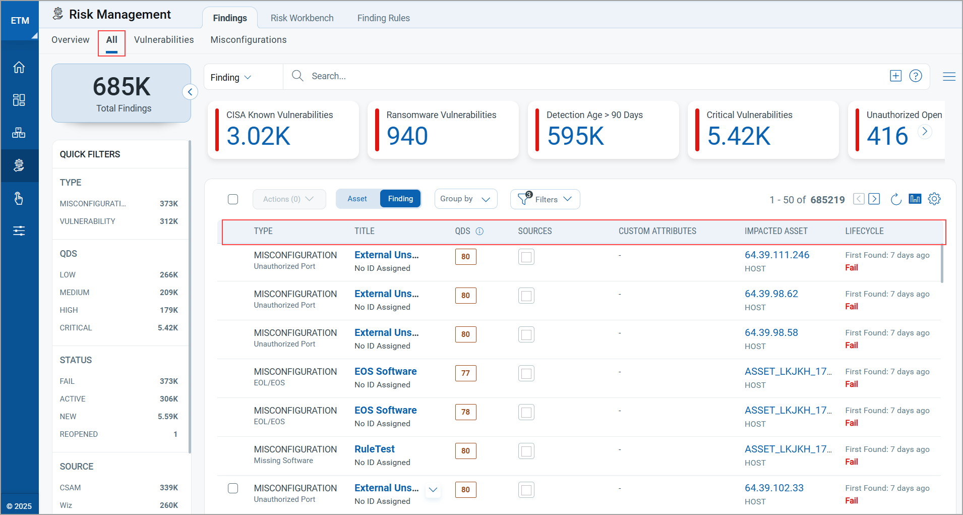963x515 pixels.
Task: Switch the table to Asset view
Action: (357, 198)
